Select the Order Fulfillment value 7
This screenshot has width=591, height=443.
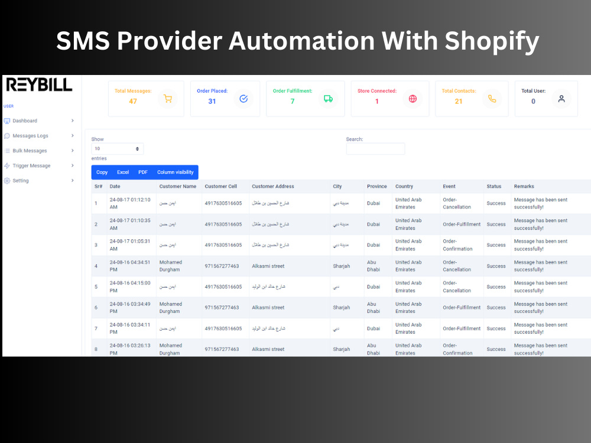292,102
